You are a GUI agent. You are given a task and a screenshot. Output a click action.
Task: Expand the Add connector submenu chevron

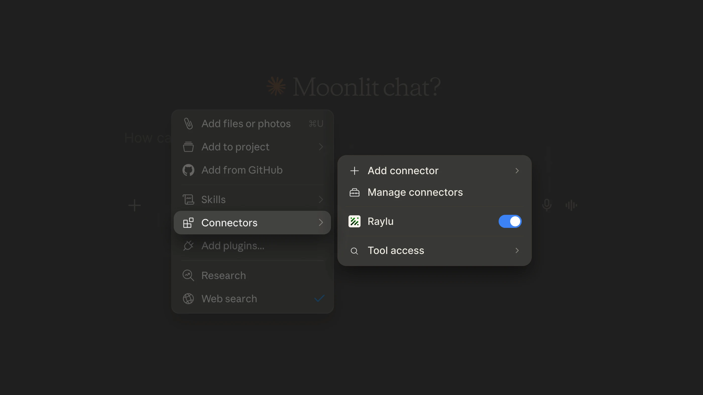click(x=517, y=170)
